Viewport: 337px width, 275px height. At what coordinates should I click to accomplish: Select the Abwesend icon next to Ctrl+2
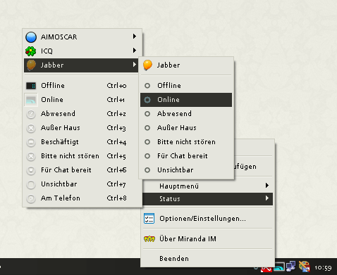(x=31, y=114)
